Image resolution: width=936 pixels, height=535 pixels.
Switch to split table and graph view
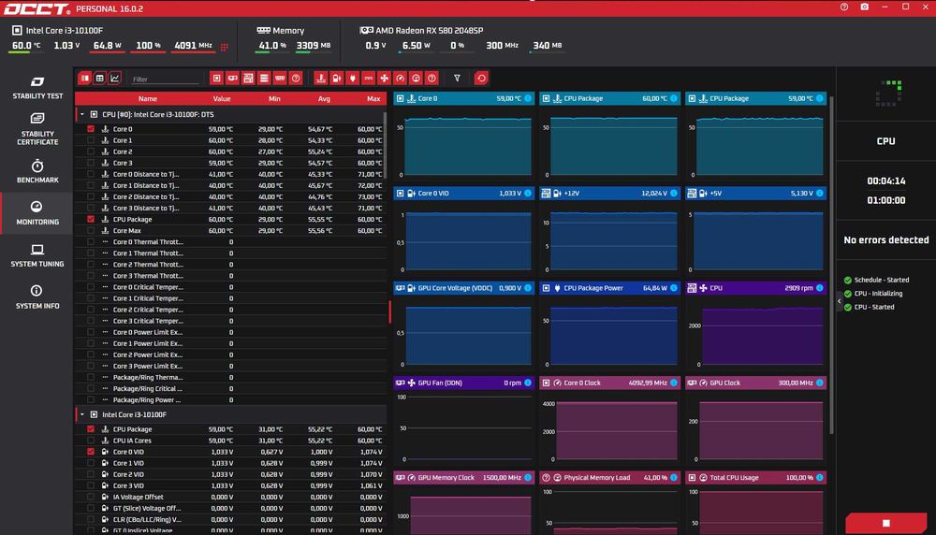[x=85, y=79]
